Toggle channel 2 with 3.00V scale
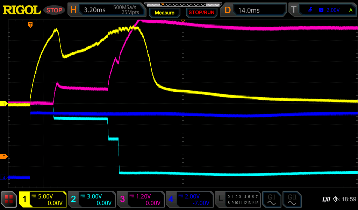This screenshot has width=358, height=210. (x=91, y=199)
